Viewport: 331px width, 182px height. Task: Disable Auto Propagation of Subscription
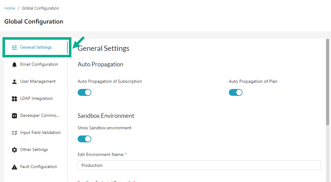click(x=84, y=92)
